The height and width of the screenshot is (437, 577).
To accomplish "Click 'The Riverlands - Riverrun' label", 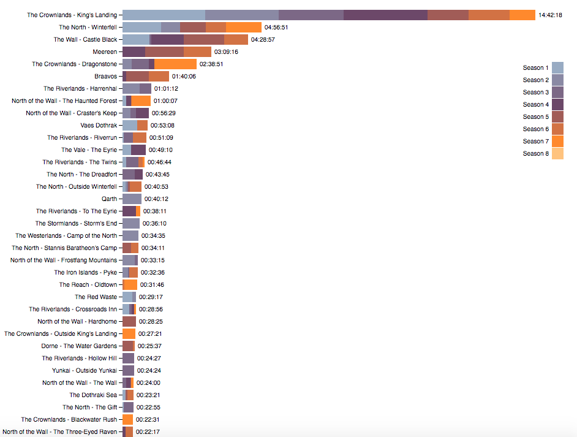I will click(x=82, y=138).
